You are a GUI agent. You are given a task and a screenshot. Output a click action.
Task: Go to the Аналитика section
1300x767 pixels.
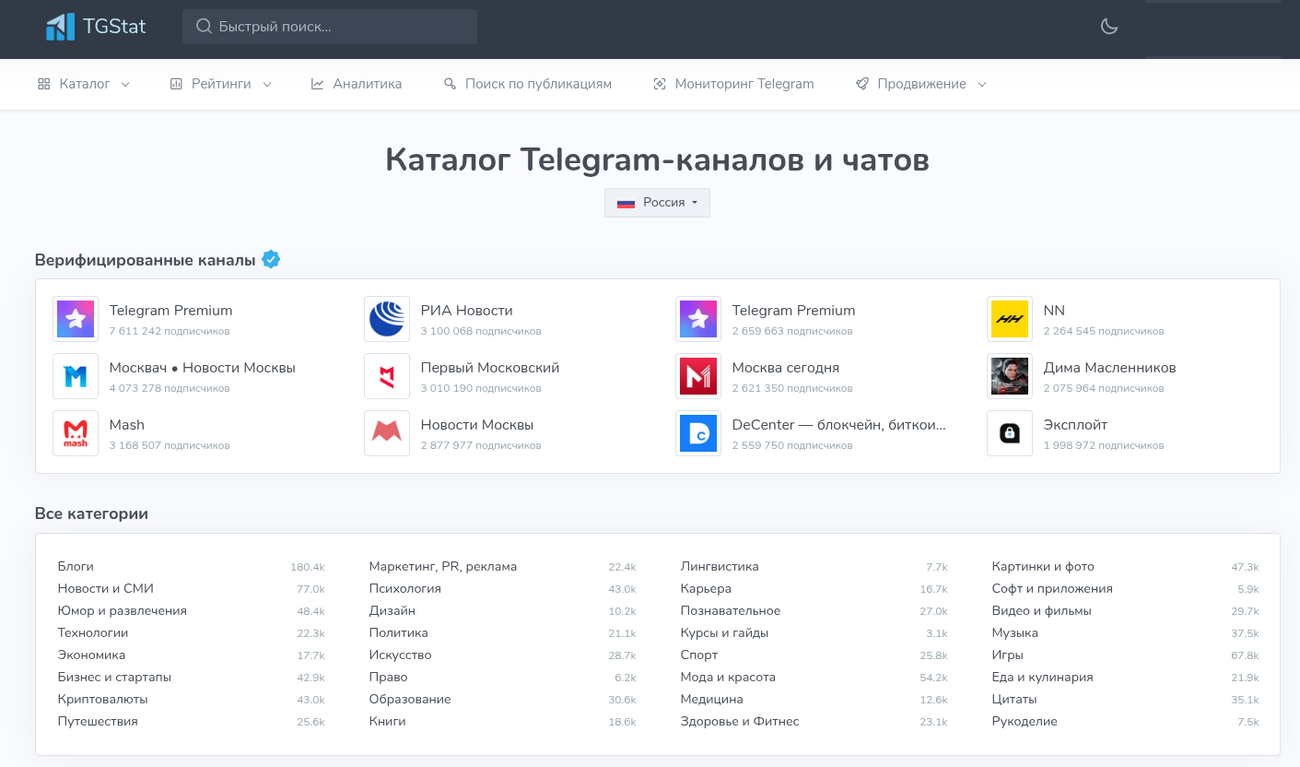[357, 84]
